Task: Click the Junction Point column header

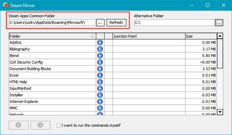Action: pos(149,36)
